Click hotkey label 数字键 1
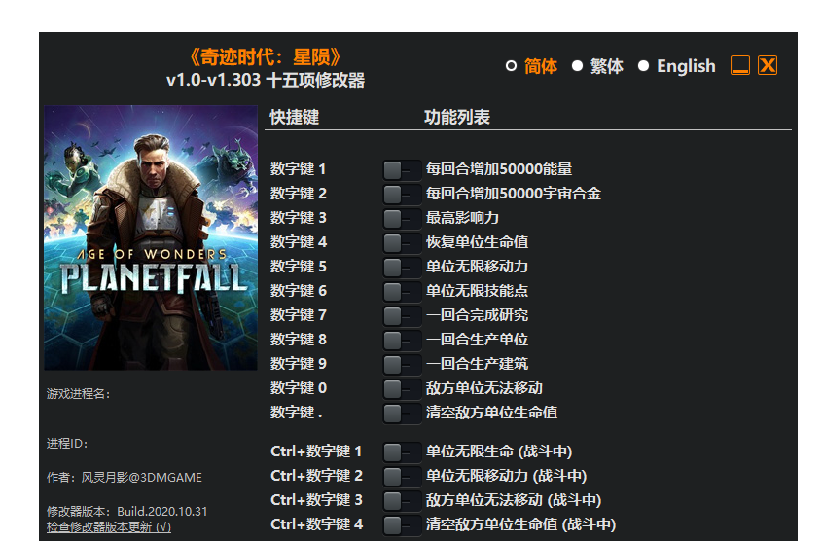The image size is (823, 541). (298, 169)
